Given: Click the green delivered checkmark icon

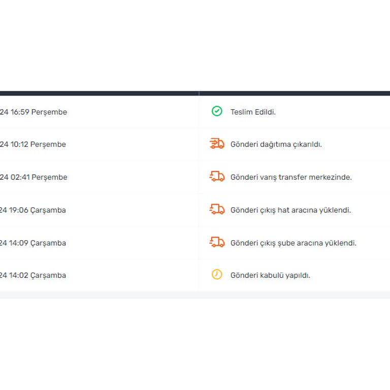Looking at the screenshot, I should point(217,111).
